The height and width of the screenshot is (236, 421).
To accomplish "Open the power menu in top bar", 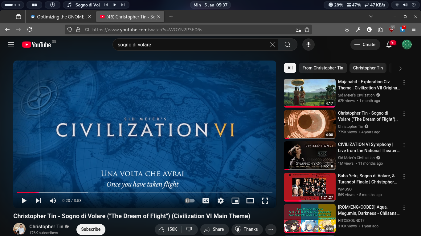I will 414,5.
